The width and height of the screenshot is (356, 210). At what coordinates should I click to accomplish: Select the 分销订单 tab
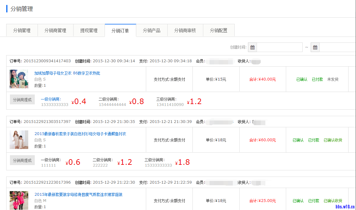pyautogui.click(x=120, y=30)
